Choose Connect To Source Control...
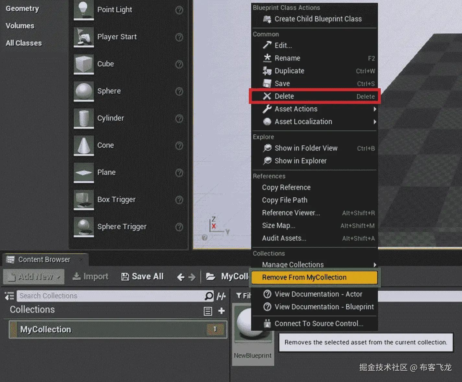The width and height of the screenshot is (462, 382). 314,324
